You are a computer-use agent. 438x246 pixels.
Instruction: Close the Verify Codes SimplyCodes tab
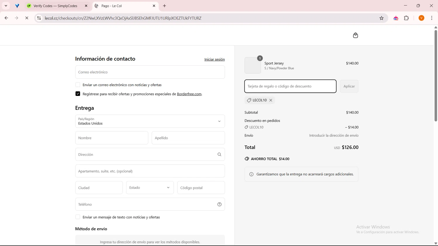(x=86, y=6)
